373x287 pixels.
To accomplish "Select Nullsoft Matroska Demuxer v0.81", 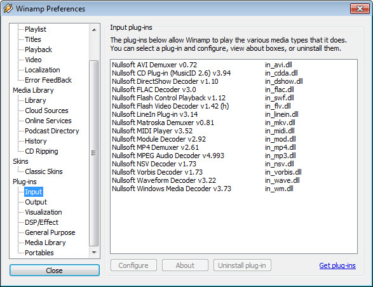I will coord(163,123).
